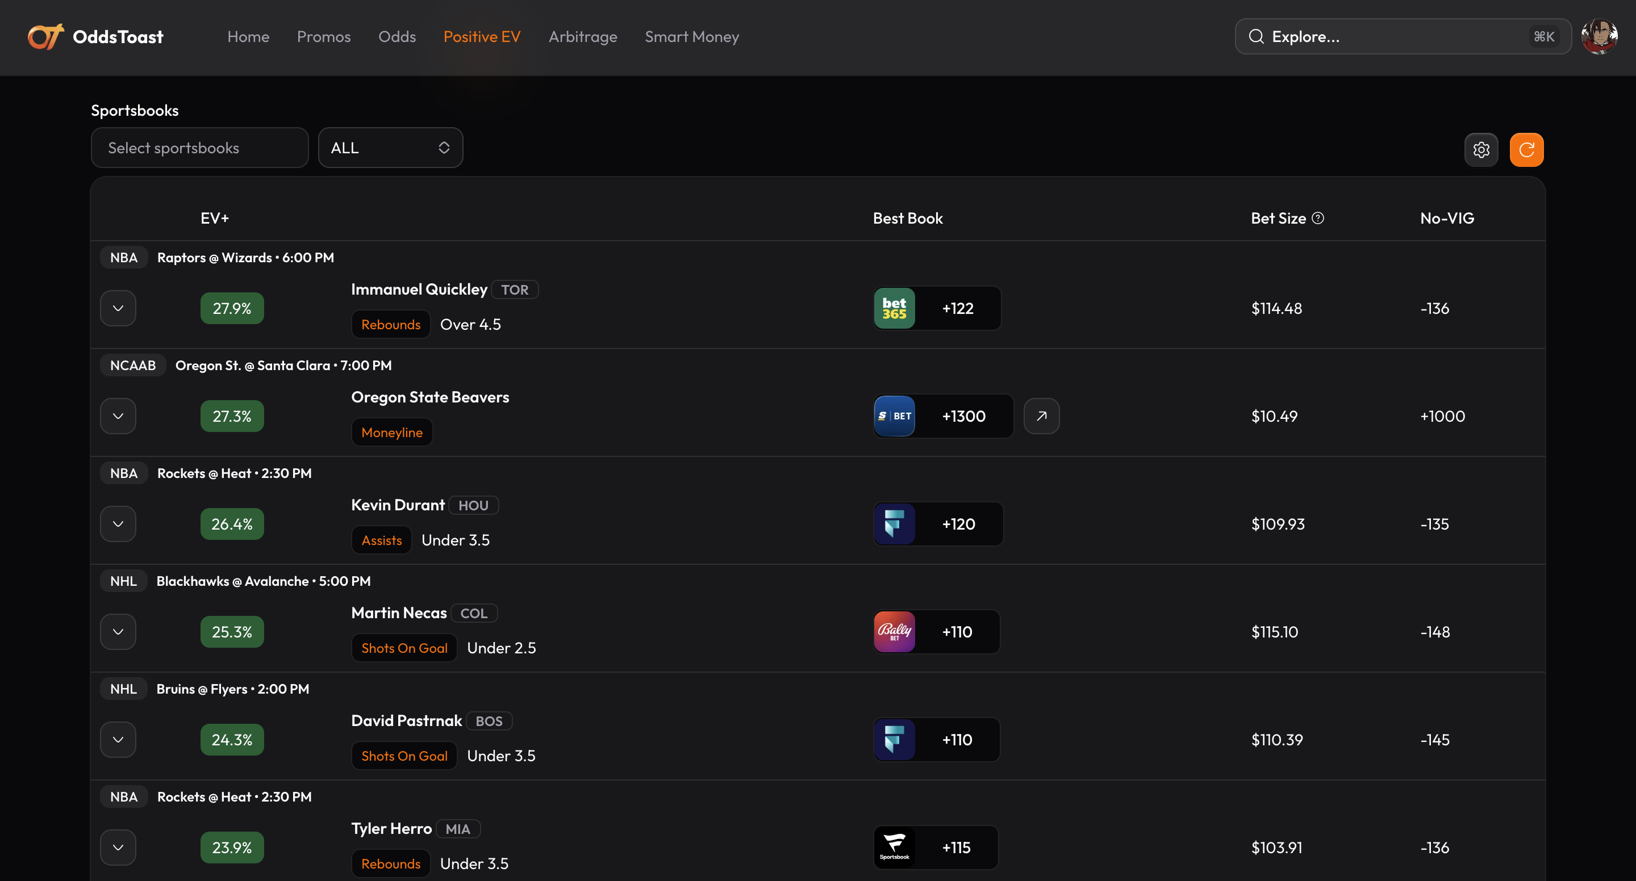Open the Select sportsbooks dropdown
The width and height of the screenshot is (1636, 881).
point(199,148)
